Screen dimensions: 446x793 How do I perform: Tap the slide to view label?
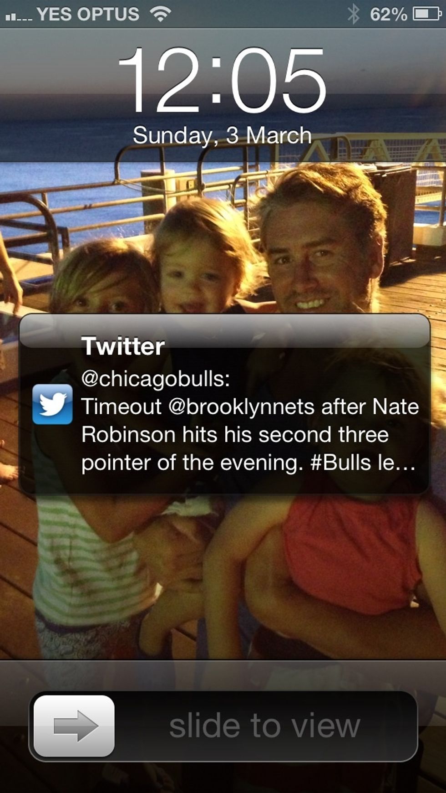coord(264,726)
